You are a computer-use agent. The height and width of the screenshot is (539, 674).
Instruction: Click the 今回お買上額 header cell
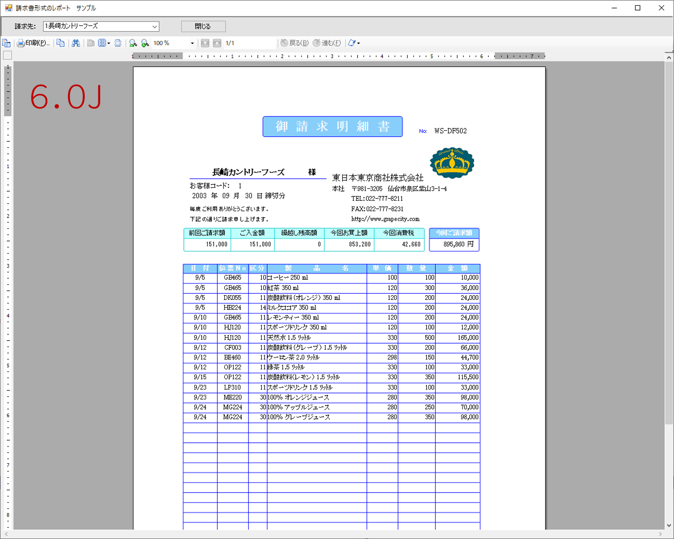pyautogui.click(x=349, y=233)
